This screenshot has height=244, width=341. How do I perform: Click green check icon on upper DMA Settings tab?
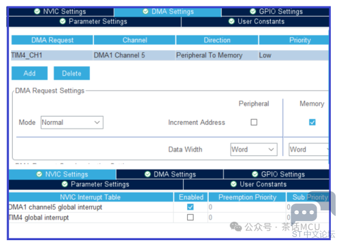tap(146, 11)
